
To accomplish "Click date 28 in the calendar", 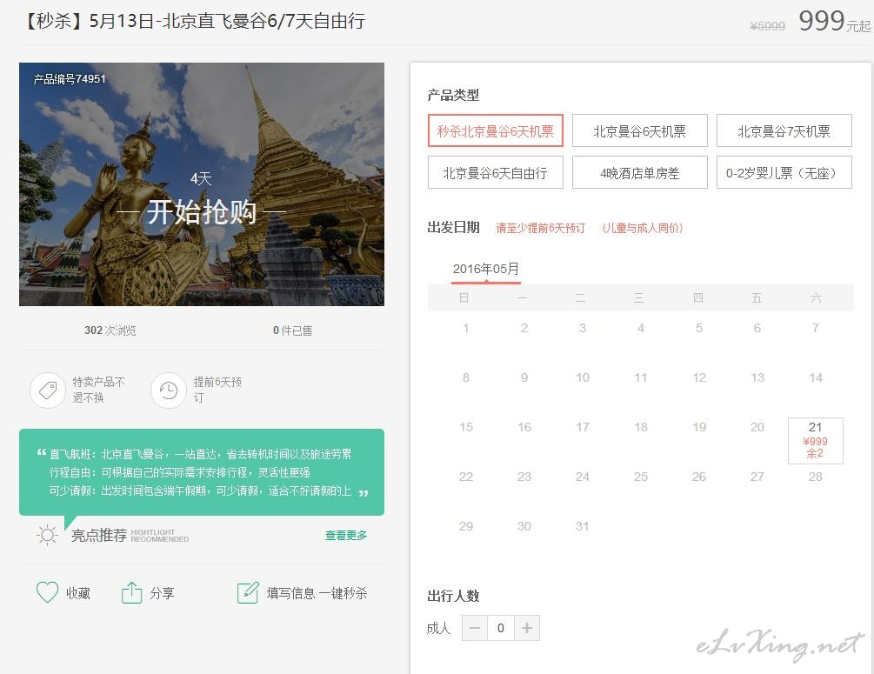I will pos(816,477).
